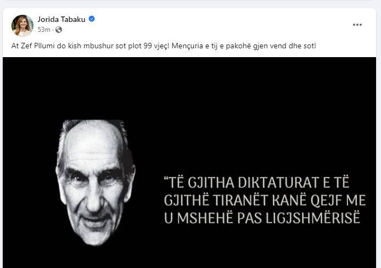Click the last quote line U MSHEHË PAS LIGJSHMËRISË

coord(262,218)
